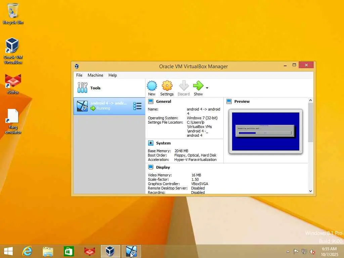Click the Discard toolbar arrow icon
344x258 pixels.
tap(184, 86)
